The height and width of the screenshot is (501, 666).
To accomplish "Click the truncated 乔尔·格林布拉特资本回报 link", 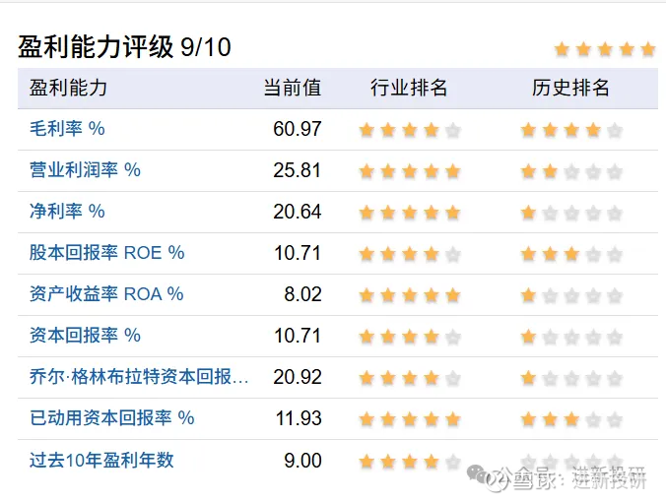I will click(x=139, y=376).
